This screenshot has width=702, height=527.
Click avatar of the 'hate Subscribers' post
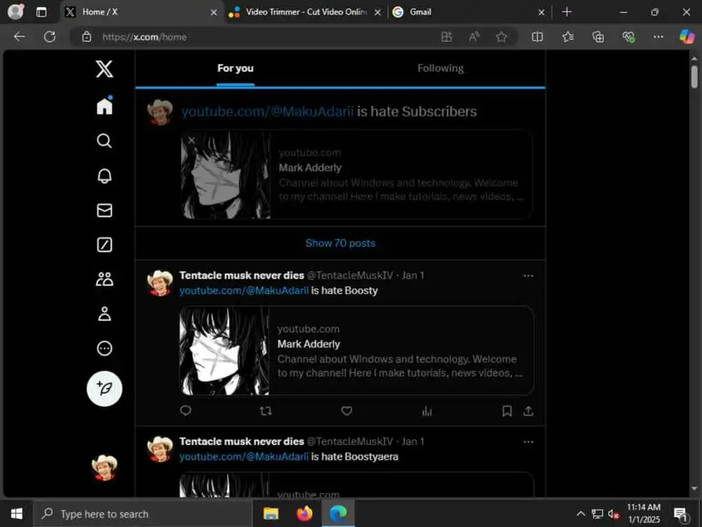pyautogui.click(x=160, y=112)
